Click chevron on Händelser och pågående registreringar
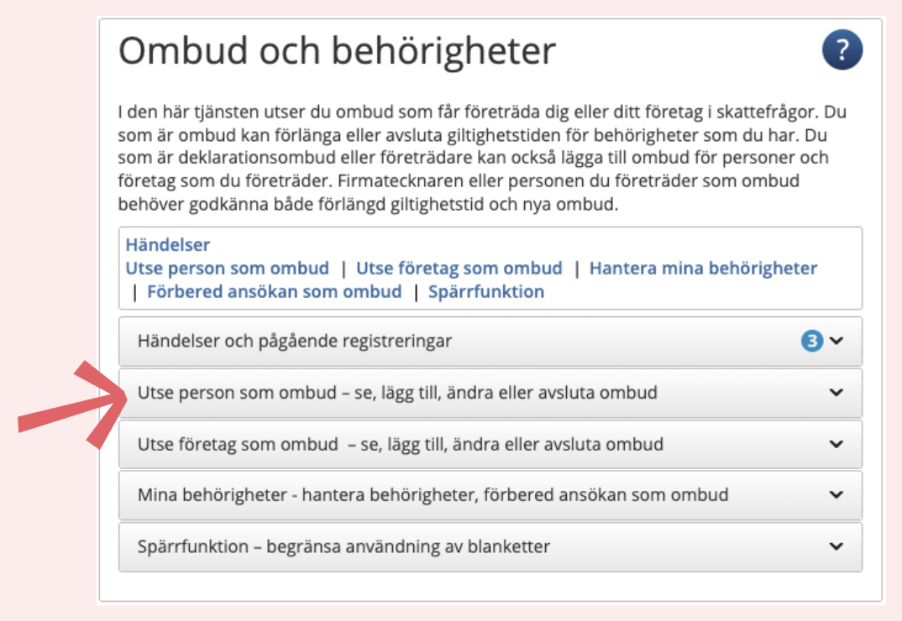 point(836,341)
